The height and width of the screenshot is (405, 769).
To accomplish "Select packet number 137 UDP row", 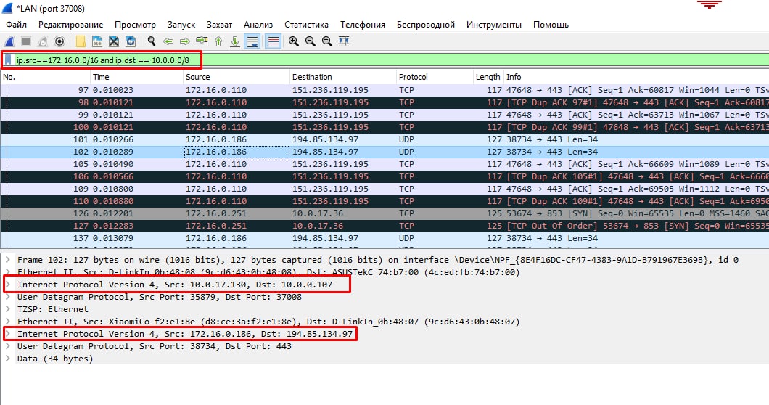I will click(384, 238).
